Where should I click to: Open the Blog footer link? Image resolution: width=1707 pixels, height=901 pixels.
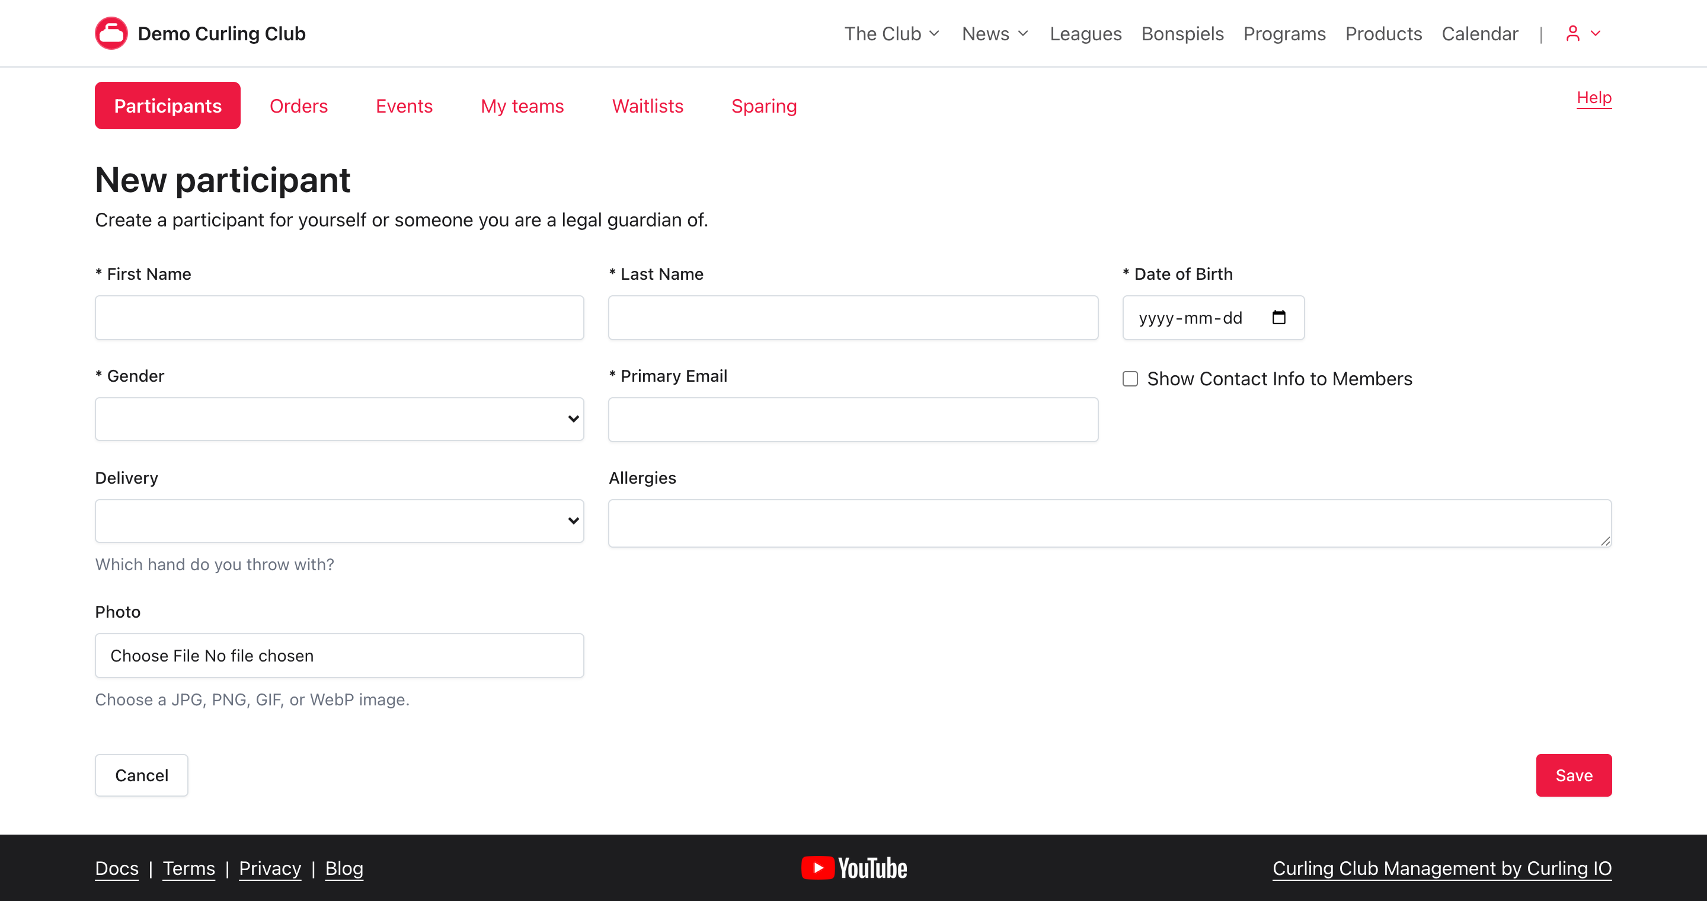click(344, 868)
